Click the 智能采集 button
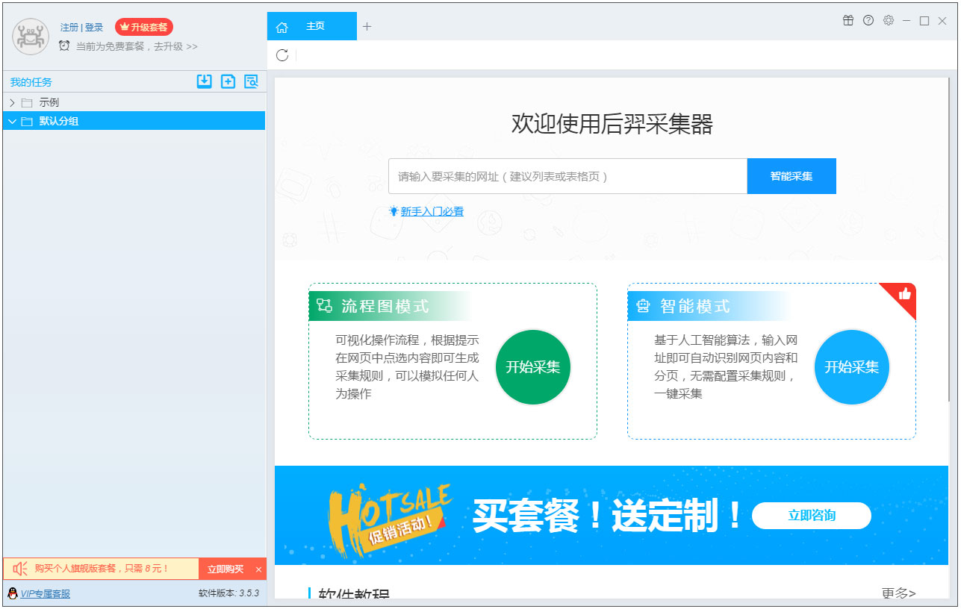Image resolution: width=961 pixels, height=609 pixels. (791, 175)
